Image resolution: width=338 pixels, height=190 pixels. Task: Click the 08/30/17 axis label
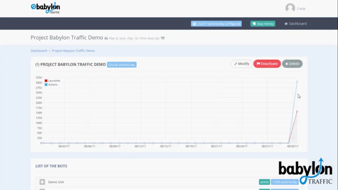(292, 146)
